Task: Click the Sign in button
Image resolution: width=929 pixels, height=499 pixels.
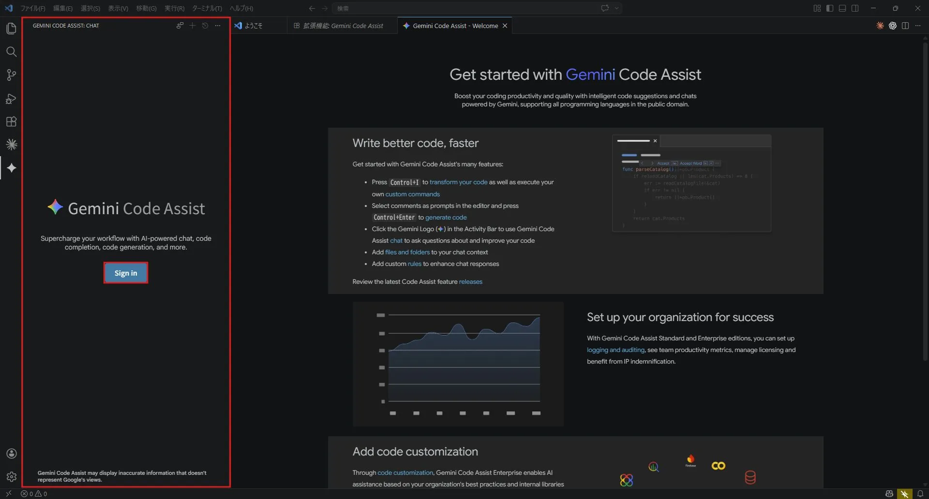Action: [x=126, y=273]
